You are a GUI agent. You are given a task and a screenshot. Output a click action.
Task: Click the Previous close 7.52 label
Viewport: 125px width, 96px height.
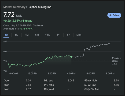click(117, 61)
